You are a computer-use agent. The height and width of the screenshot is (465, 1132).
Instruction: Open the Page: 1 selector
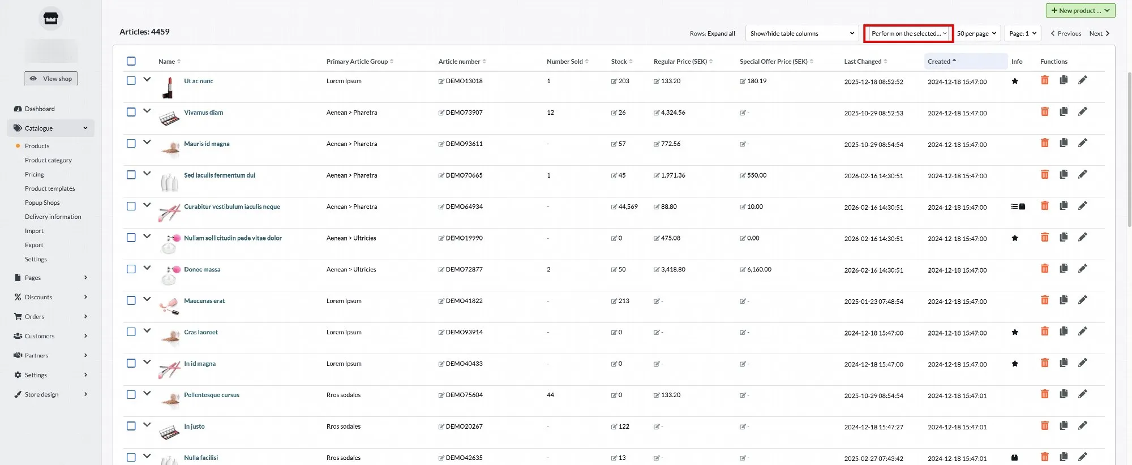point(1023,33)
